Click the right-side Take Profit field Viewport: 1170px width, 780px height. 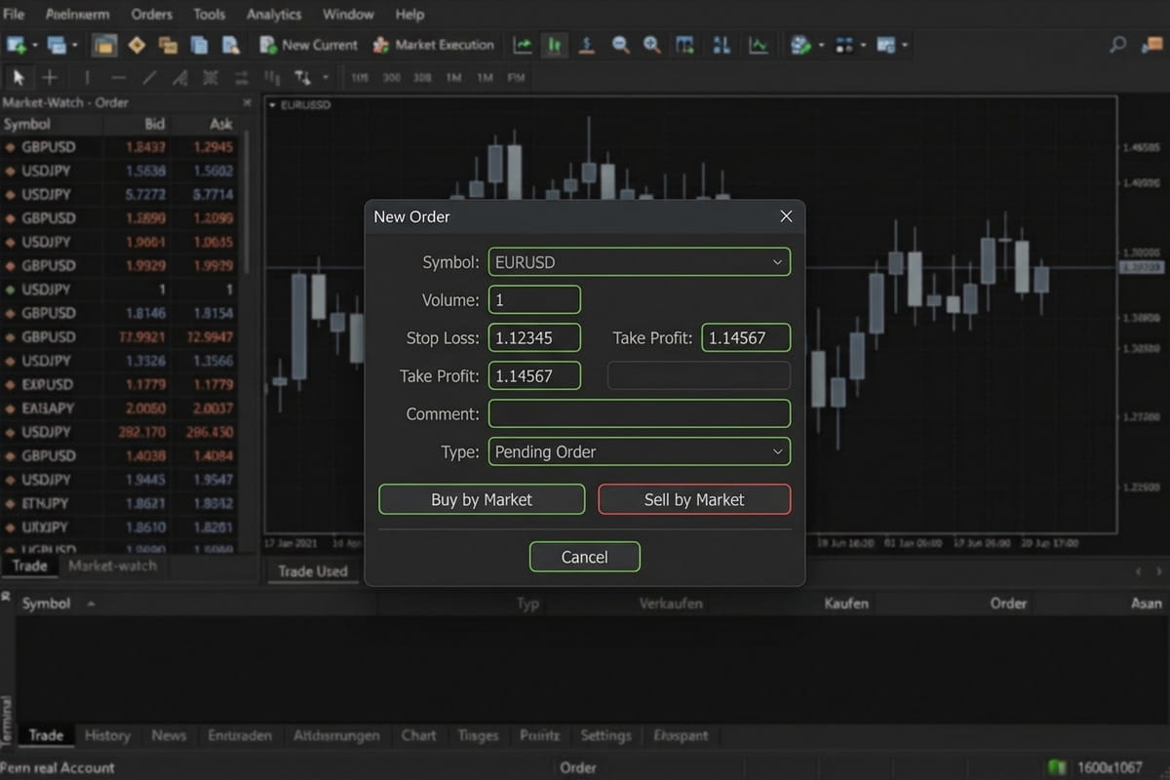[746, 338]
